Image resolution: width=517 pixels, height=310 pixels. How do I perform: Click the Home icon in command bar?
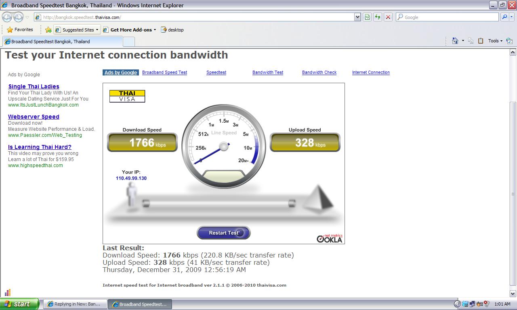point(455,40)
